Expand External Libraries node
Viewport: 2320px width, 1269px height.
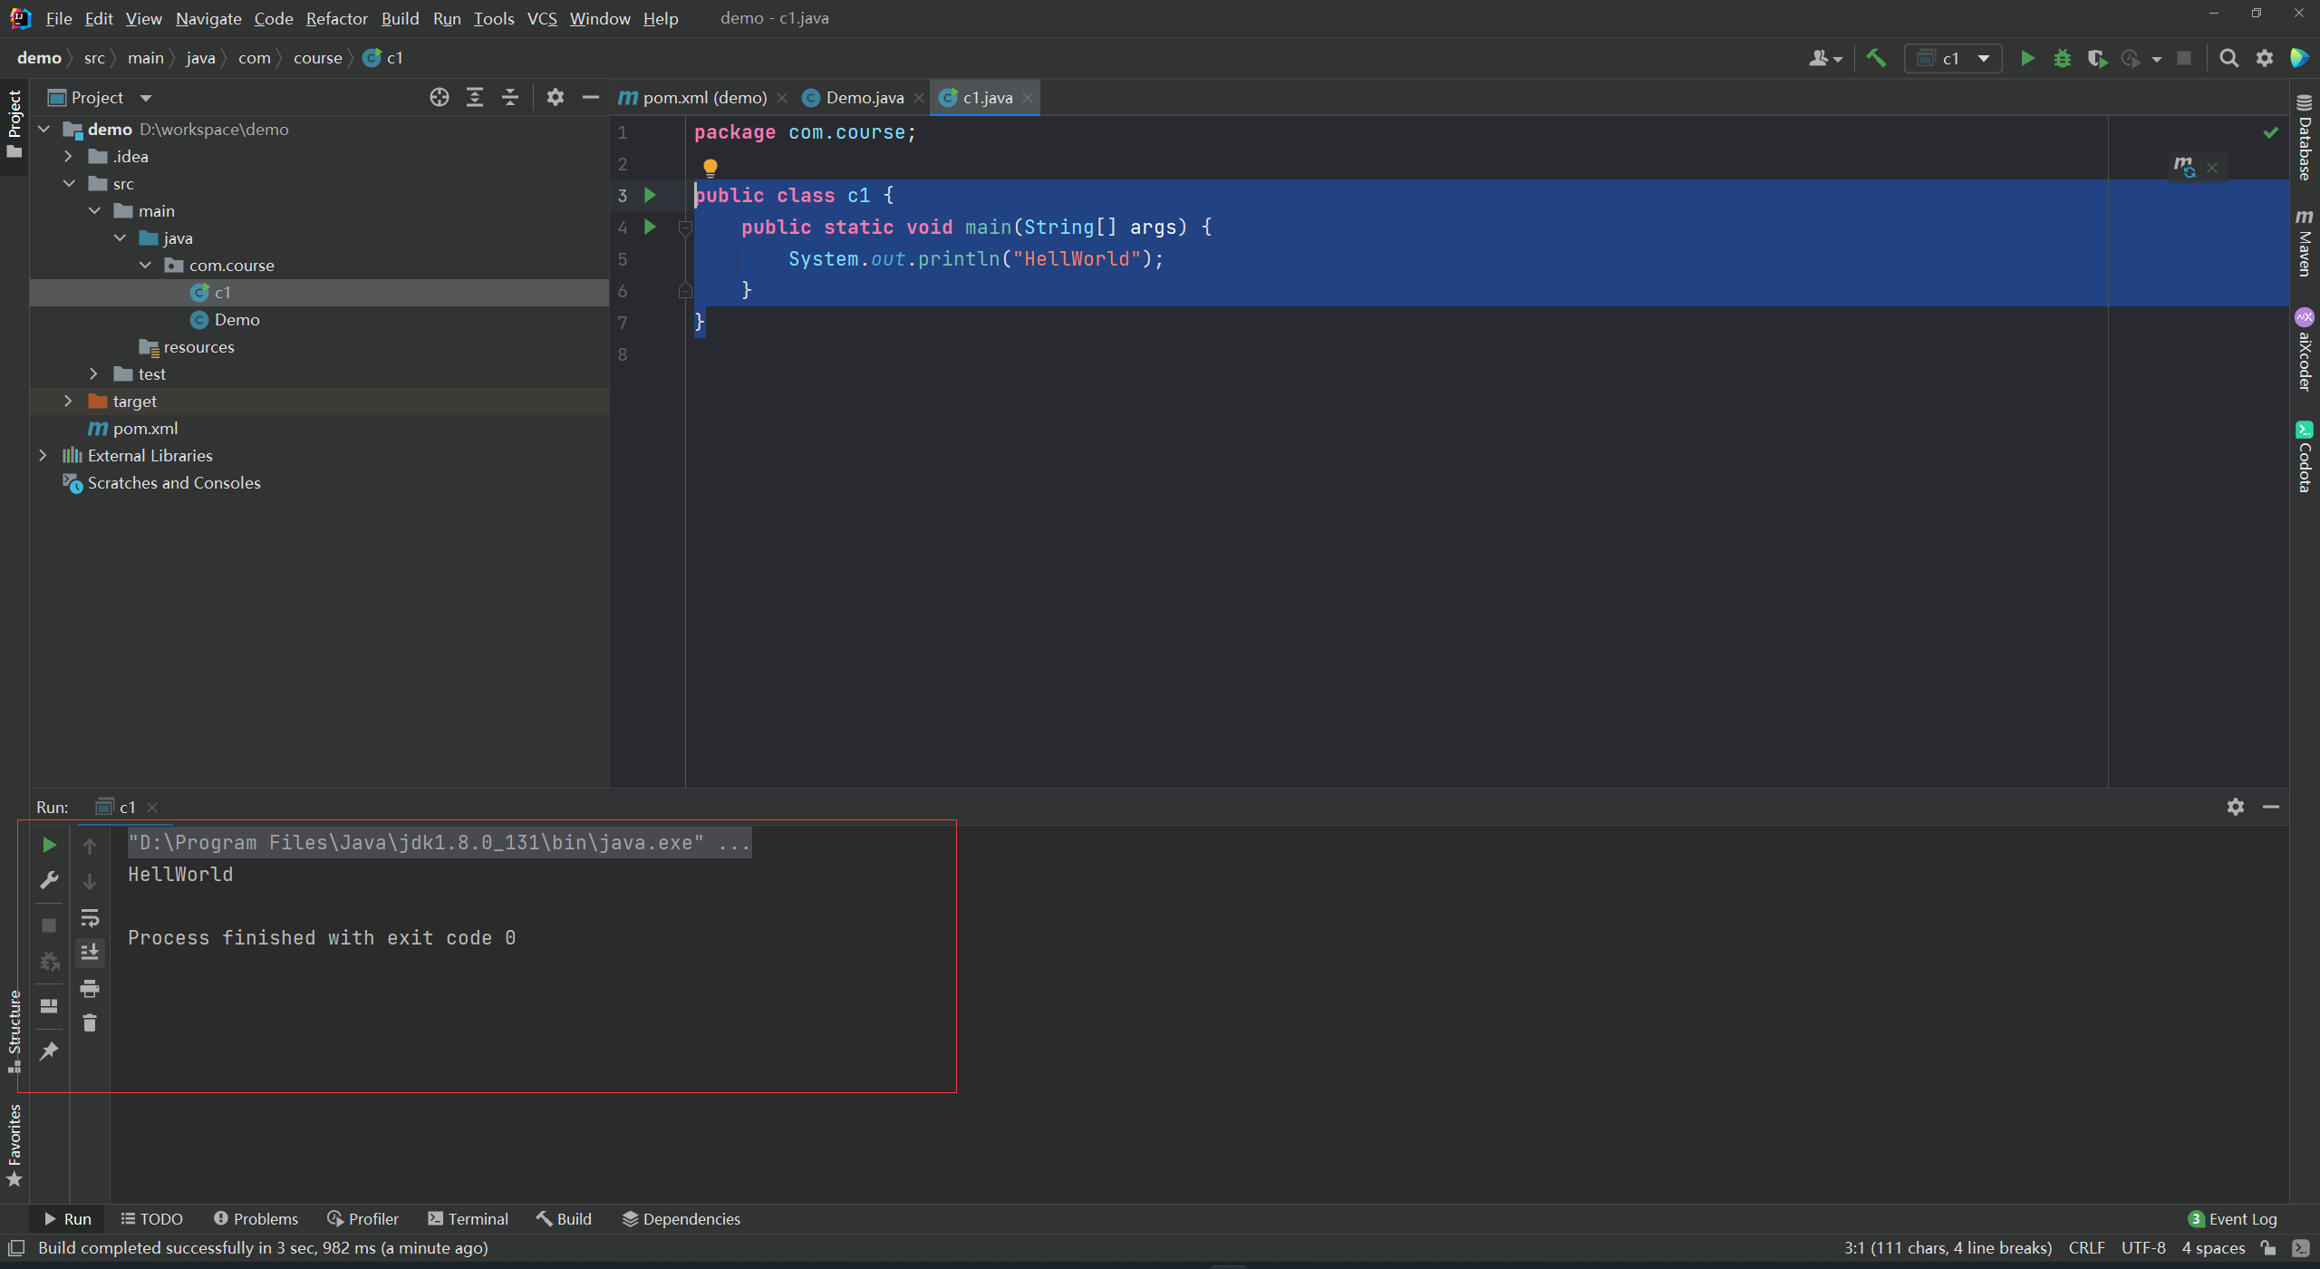pyautogui.click(x=43, y=455)
